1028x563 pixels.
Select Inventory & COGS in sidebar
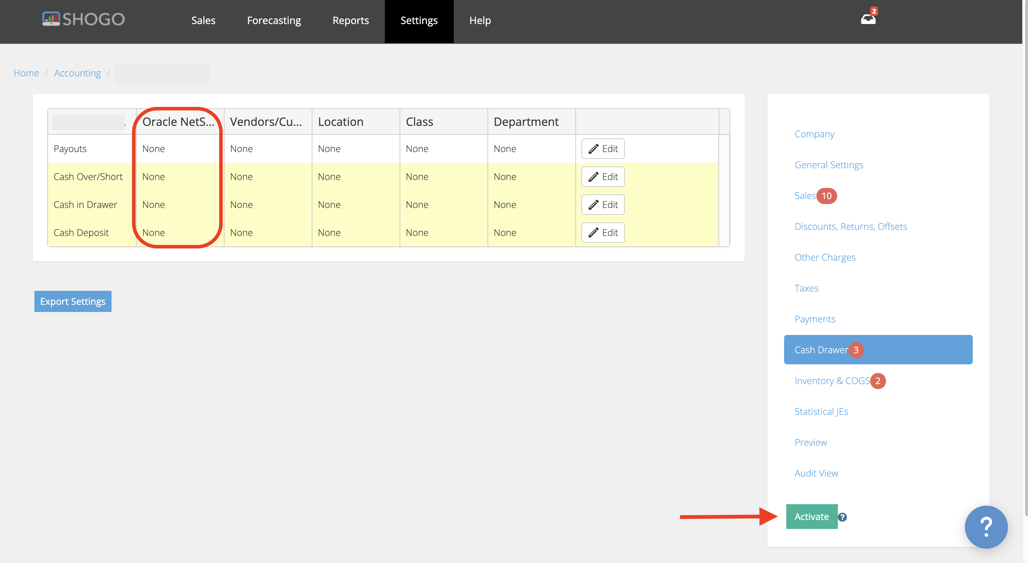point(832,380)
